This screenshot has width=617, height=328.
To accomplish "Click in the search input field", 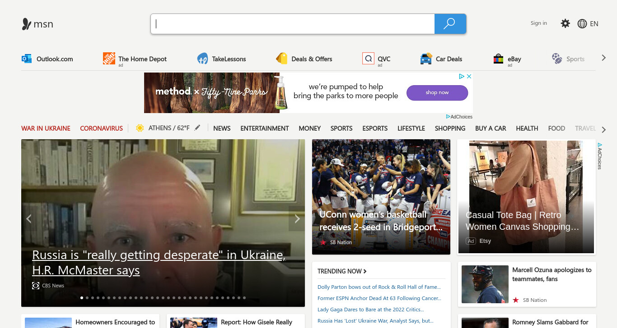I will pos(293,24).
